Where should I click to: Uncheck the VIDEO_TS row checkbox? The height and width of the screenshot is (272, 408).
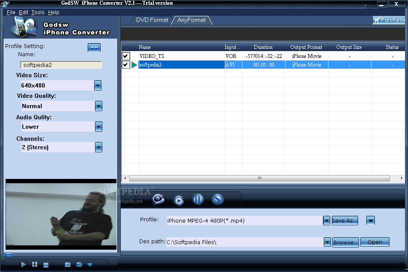126,56
